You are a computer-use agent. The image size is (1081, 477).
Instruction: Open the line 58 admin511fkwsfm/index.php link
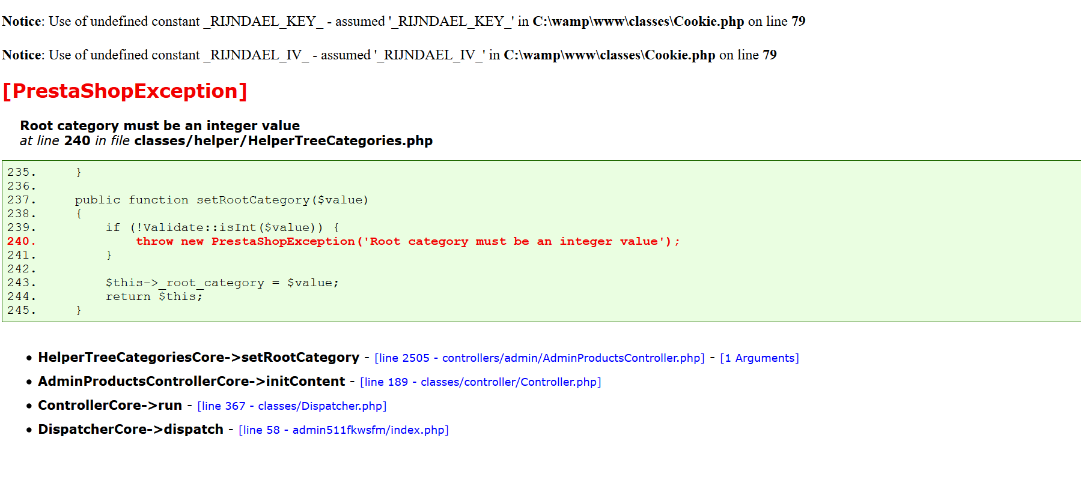coord(344,430)
